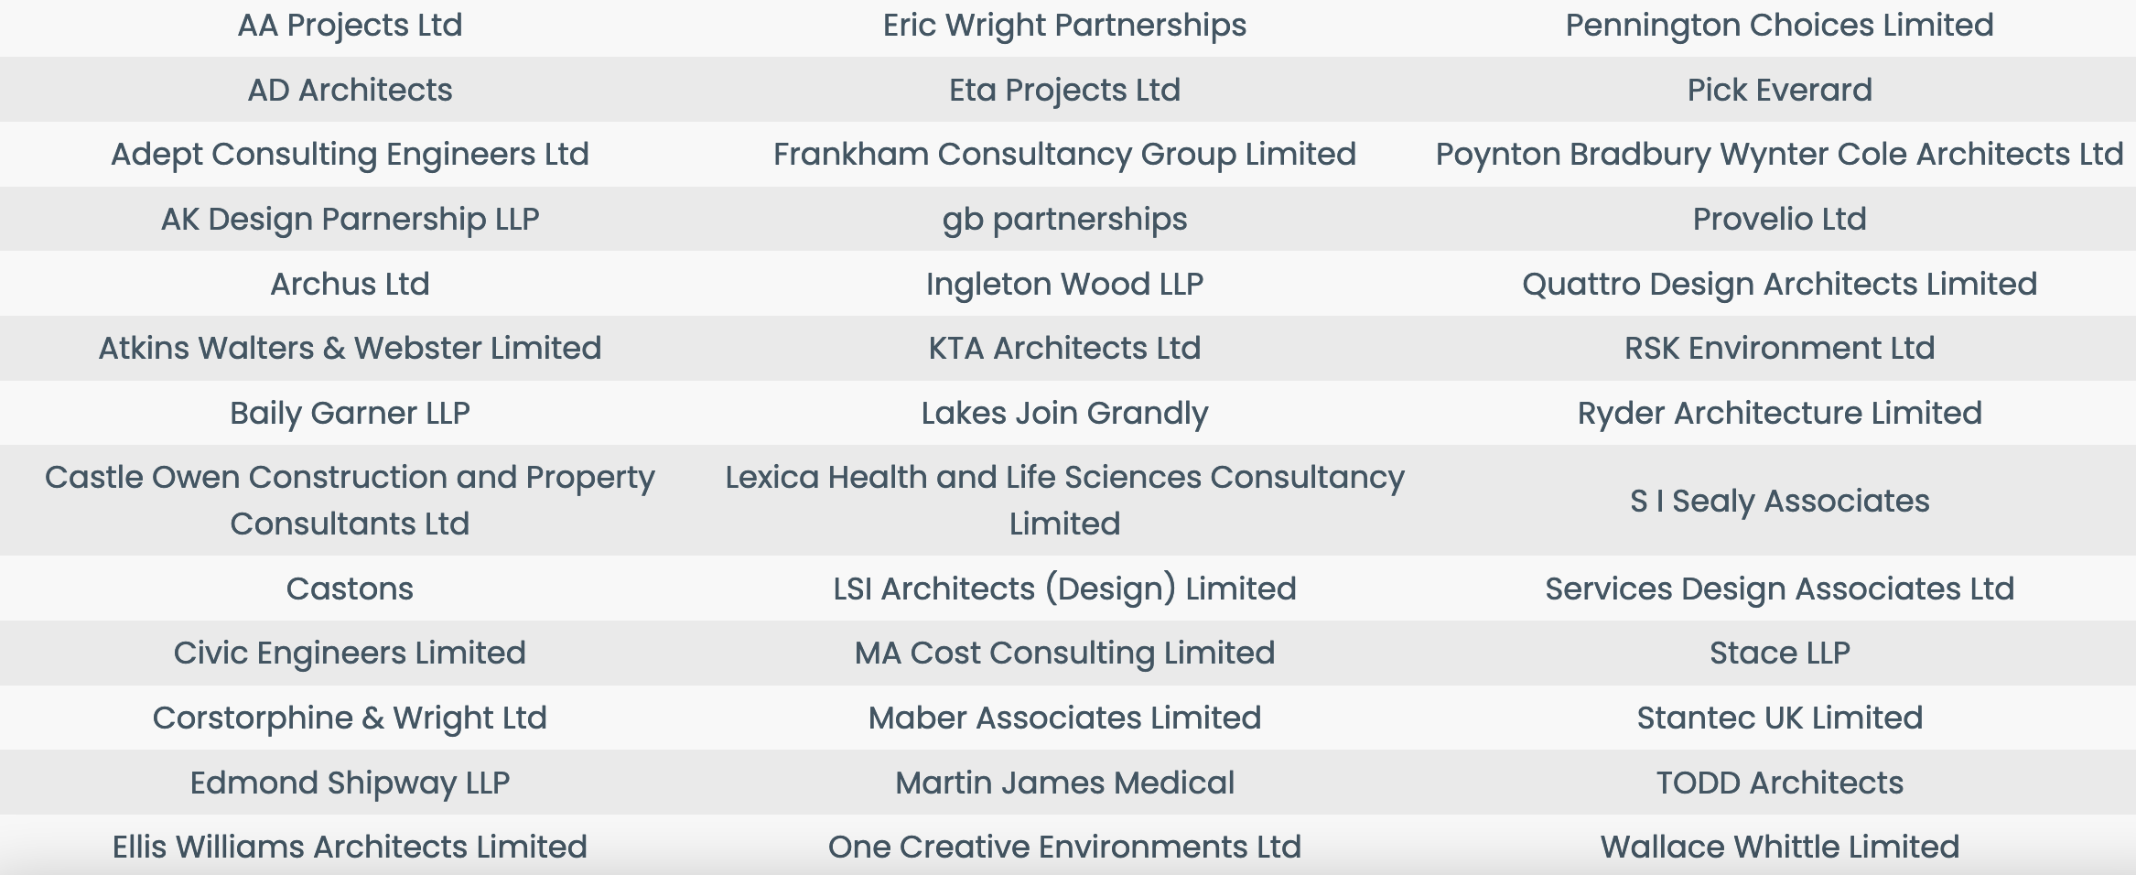Click Lexica Health and Life Sciences Consultancy
Image resolution: width=2136 pixels, height=875 pixels.
[1064, 501]
